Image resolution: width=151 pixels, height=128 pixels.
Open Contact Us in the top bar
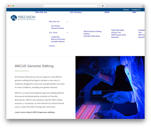click(136, 10)
